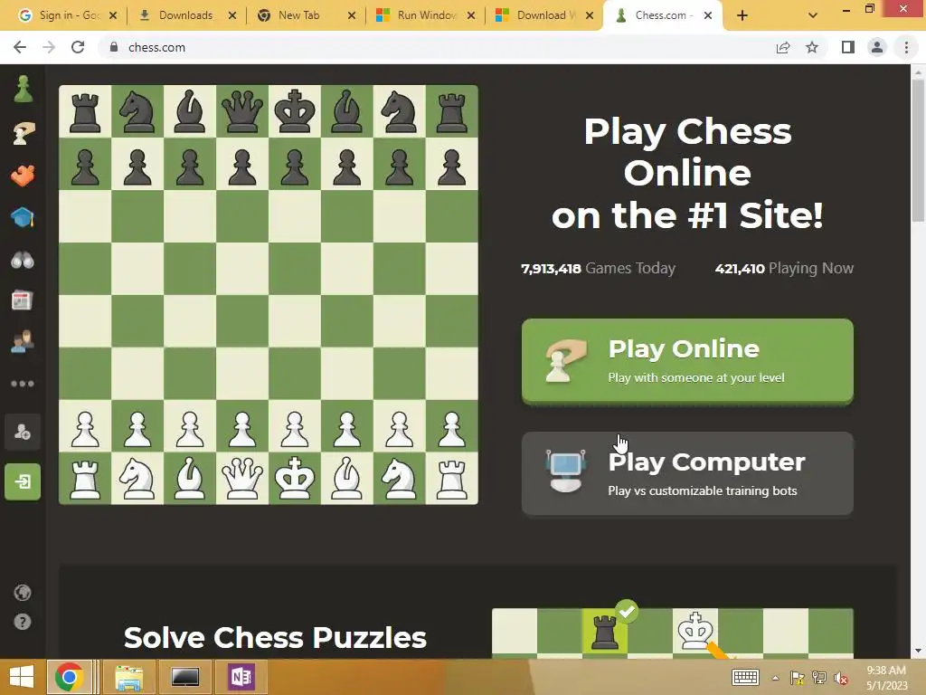Click the Play Online button
This screenshot has height=695, width=926.
click(x=687, y=361)
